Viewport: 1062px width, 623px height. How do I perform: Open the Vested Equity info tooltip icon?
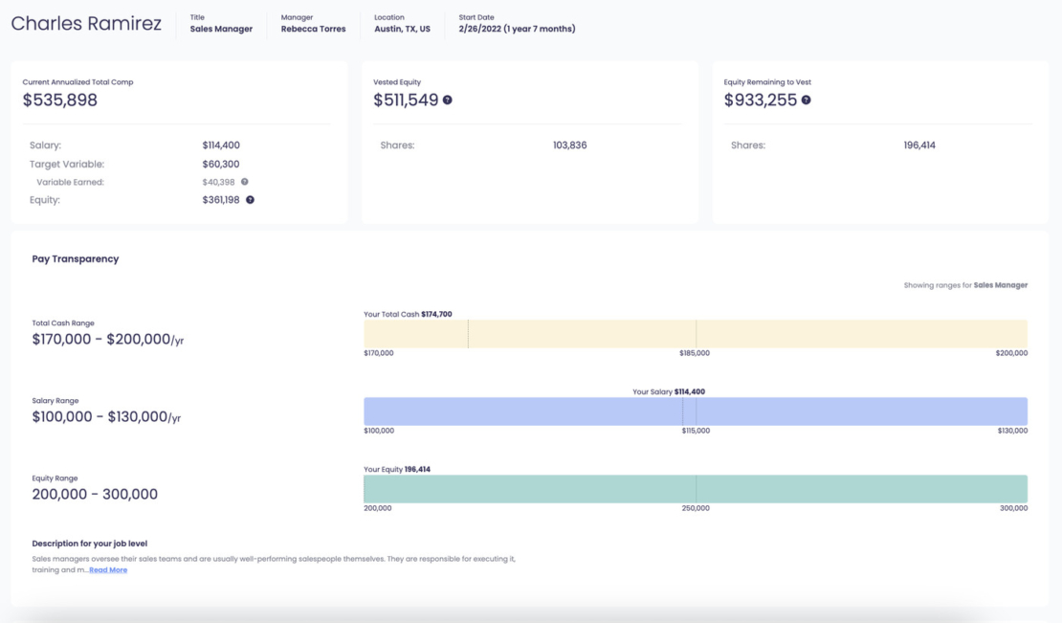pyautogui.click(x=449, y=100)
